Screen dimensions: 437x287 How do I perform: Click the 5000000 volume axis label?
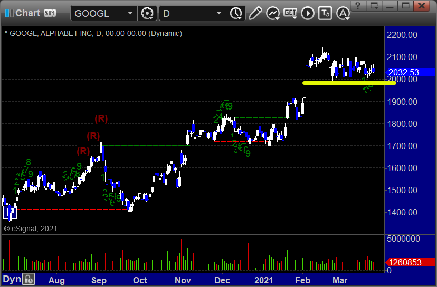pos(404,239)
